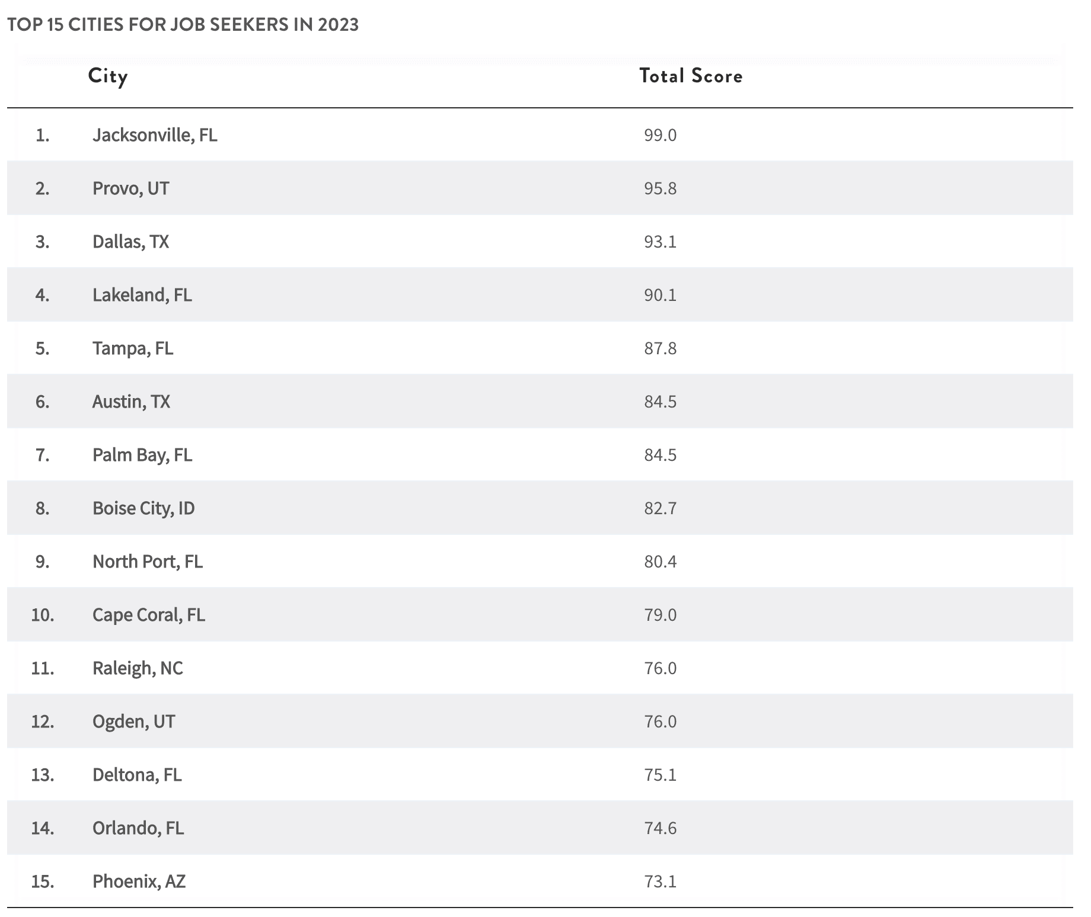The height and width of the screenshot is (917, 1091).
Task: Click Dallas, TX in the list
Action: click(x=130, y=242)
